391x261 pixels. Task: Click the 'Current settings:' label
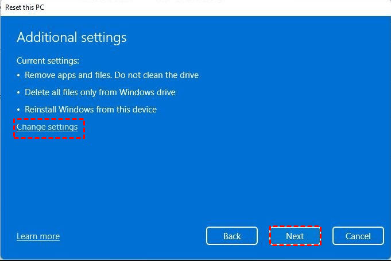click(48, 60)
